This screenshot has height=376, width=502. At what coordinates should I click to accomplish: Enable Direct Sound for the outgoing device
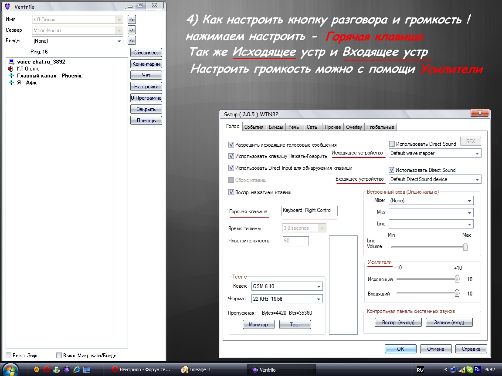click(x=392, y=144)
